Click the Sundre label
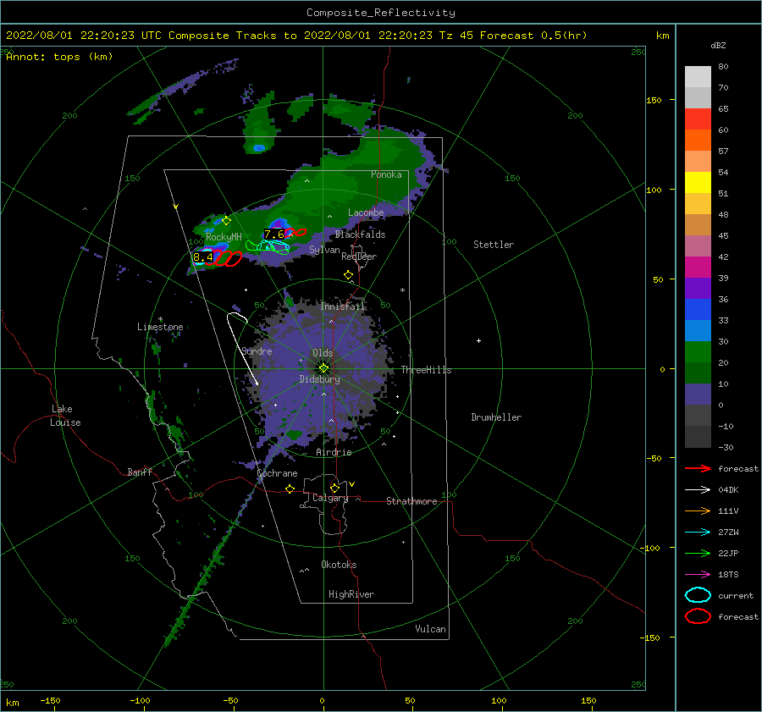762x712 pixels. tap(257, 350)
